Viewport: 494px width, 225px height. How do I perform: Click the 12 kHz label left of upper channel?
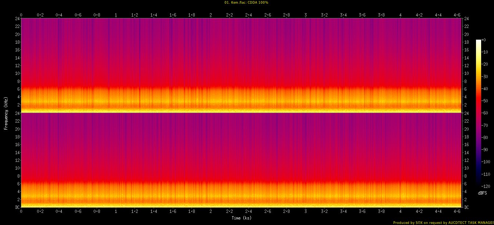coord(17,66)
